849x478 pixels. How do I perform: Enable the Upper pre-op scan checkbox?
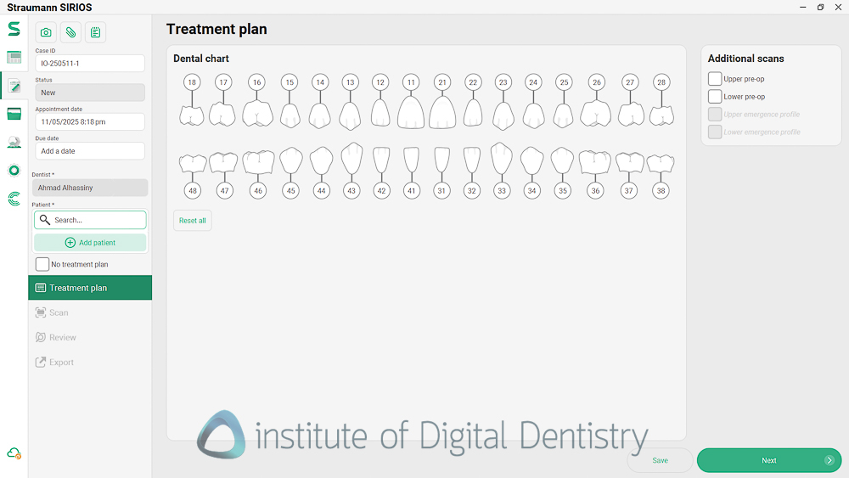(715, 79)
